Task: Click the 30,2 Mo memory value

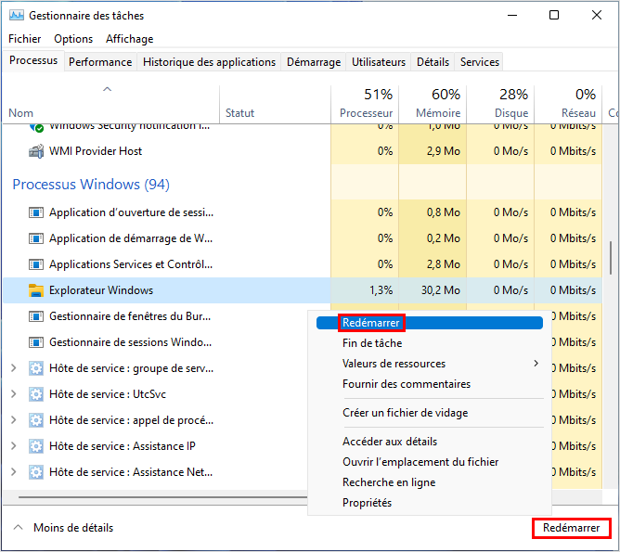Action: point(441,290)
